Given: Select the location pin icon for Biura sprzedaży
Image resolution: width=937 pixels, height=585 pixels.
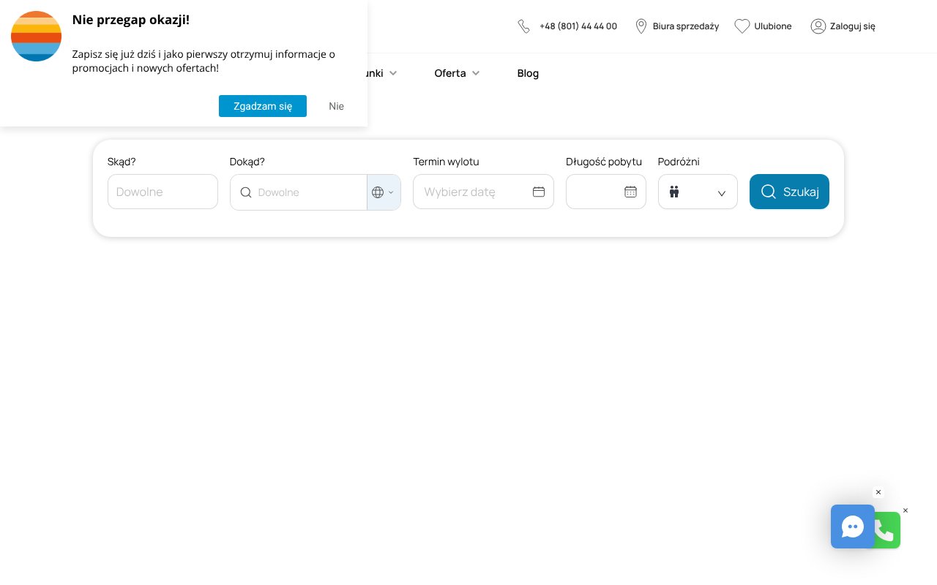Looking at the screenshot, I should click(641, 26).
